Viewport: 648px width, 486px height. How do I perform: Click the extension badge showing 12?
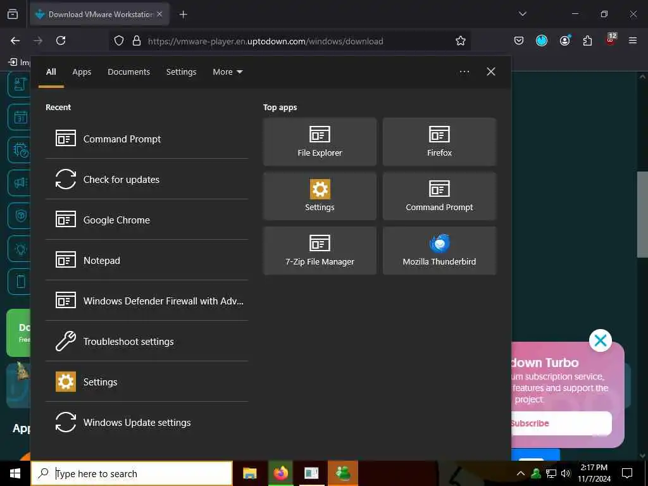[611, 40]
